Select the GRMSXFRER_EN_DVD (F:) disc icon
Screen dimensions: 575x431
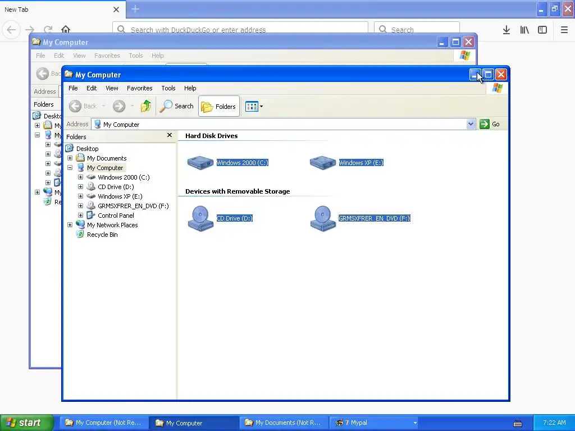pyautogui.click(x=323, y=218)
